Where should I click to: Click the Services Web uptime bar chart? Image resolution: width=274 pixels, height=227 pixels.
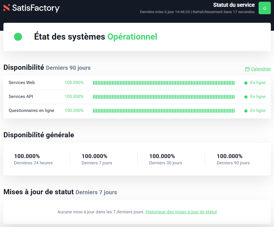164,83
